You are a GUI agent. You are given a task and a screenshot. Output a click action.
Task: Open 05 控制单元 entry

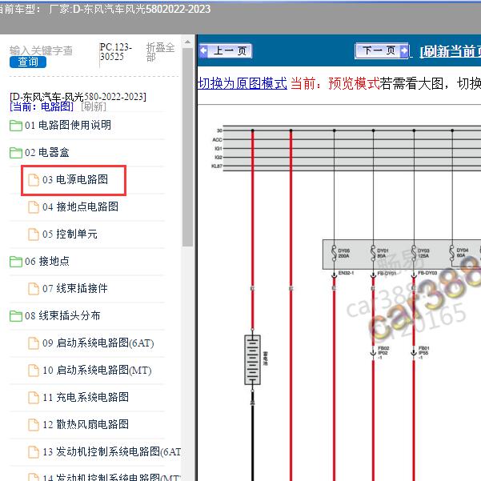click(70, 234)
